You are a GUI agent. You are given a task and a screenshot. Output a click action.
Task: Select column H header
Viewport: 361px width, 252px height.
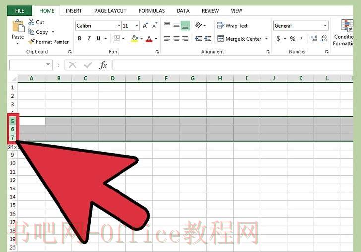coord(220,78)
